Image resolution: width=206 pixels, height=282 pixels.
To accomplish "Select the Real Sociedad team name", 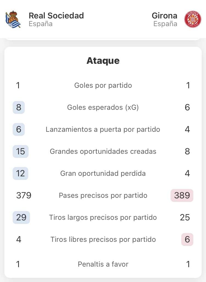I will [x=56, y=16].
